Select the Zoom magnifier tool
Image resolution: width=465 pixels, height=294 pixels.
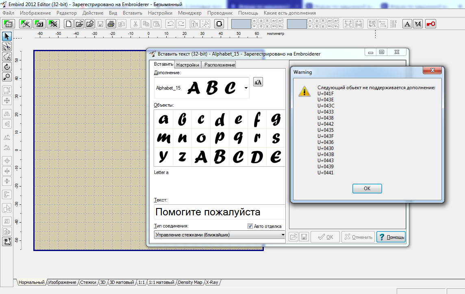[7, 77]
